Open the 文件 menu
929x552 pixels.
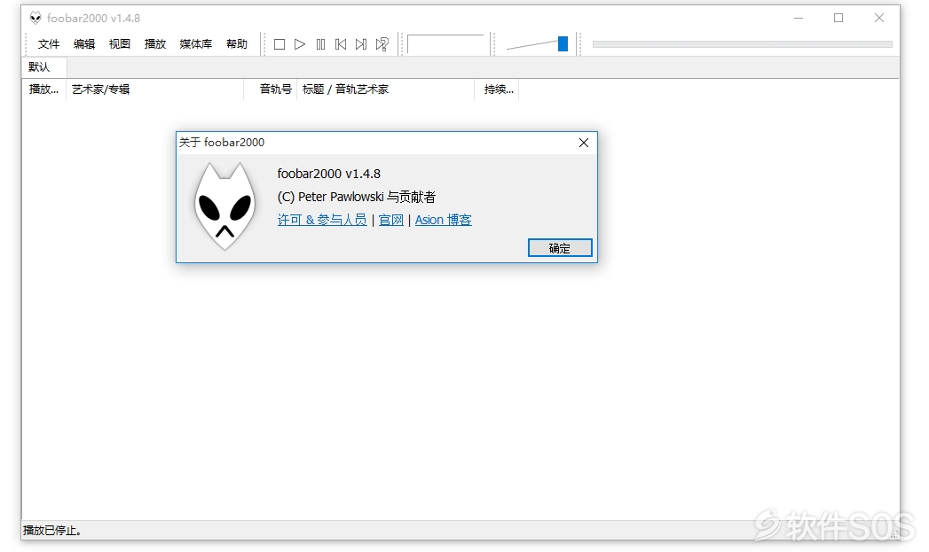(x=49, y=43)
